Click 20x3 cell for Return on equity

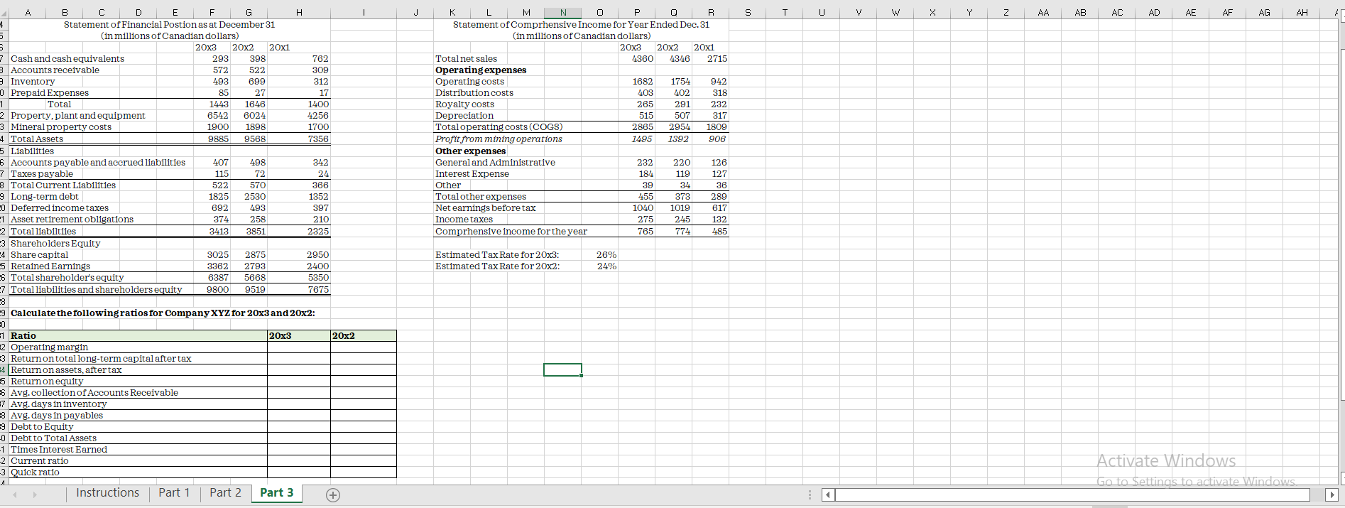299,382
